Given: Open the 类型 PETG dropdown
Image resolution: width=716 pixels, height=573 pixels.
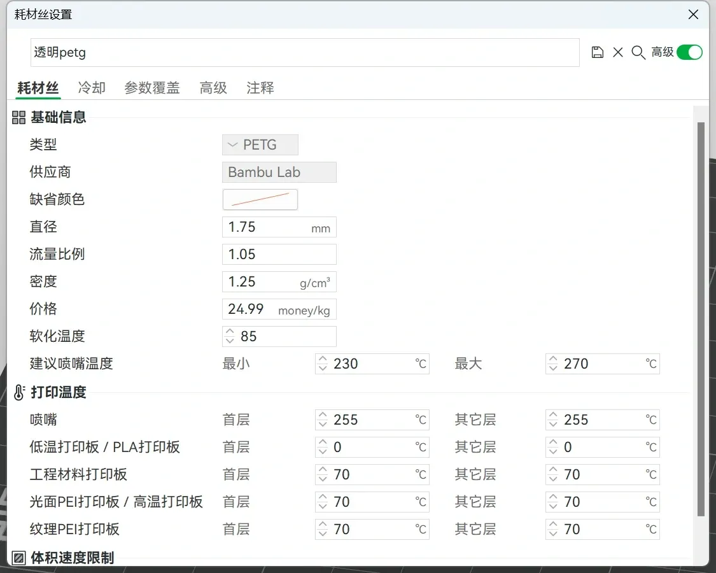Looking at the screenshot, I should (x=260, y=145).
